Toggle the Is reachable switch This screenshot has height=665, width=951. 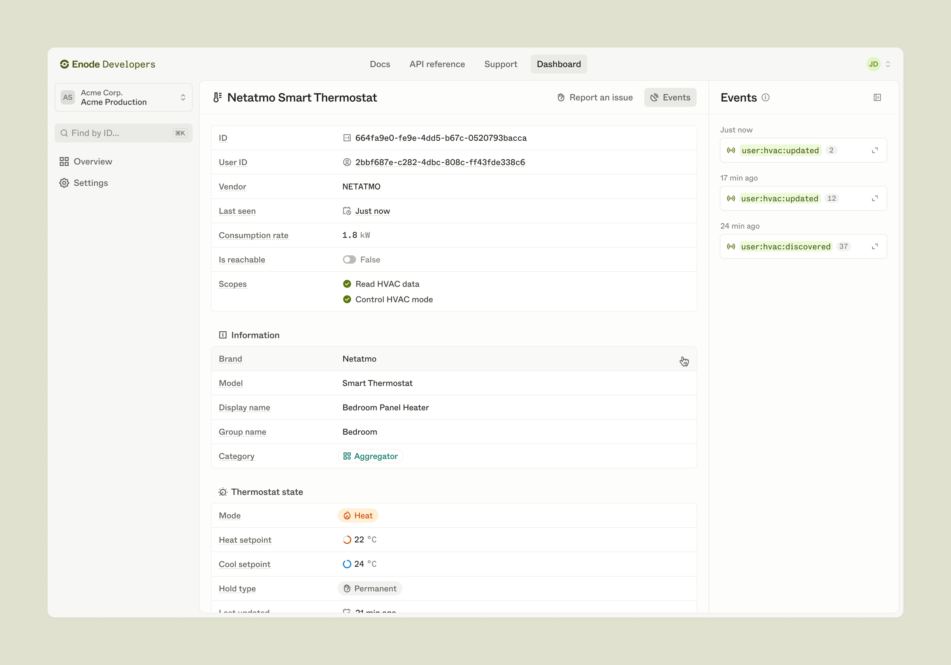pos(349,259)
